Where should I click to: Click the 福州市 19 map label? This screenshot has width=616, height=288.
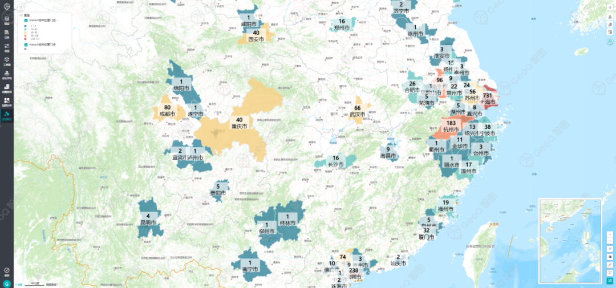pyautogui.click(x=445, y=205)
